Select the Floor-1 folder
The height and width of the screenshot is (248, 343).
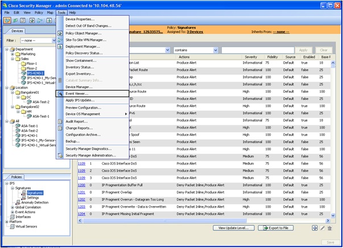pyautogui.click(x=32, y=64)
